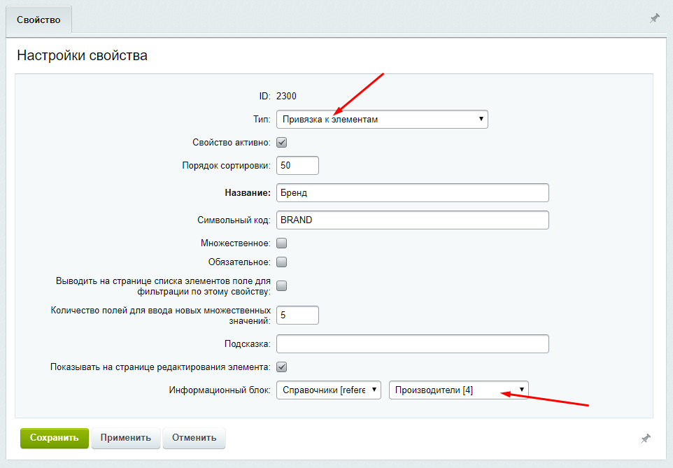Click the 'Информационный блок:' label
This screenshot has height=468, width=673.
pos(220,390)
